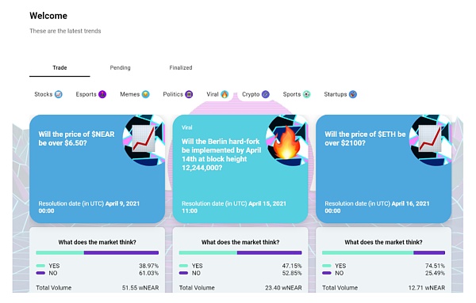Screen dimensions: 476x303
Task: Open the $NEAR over $6.50 market
Action: coord(97,169)
